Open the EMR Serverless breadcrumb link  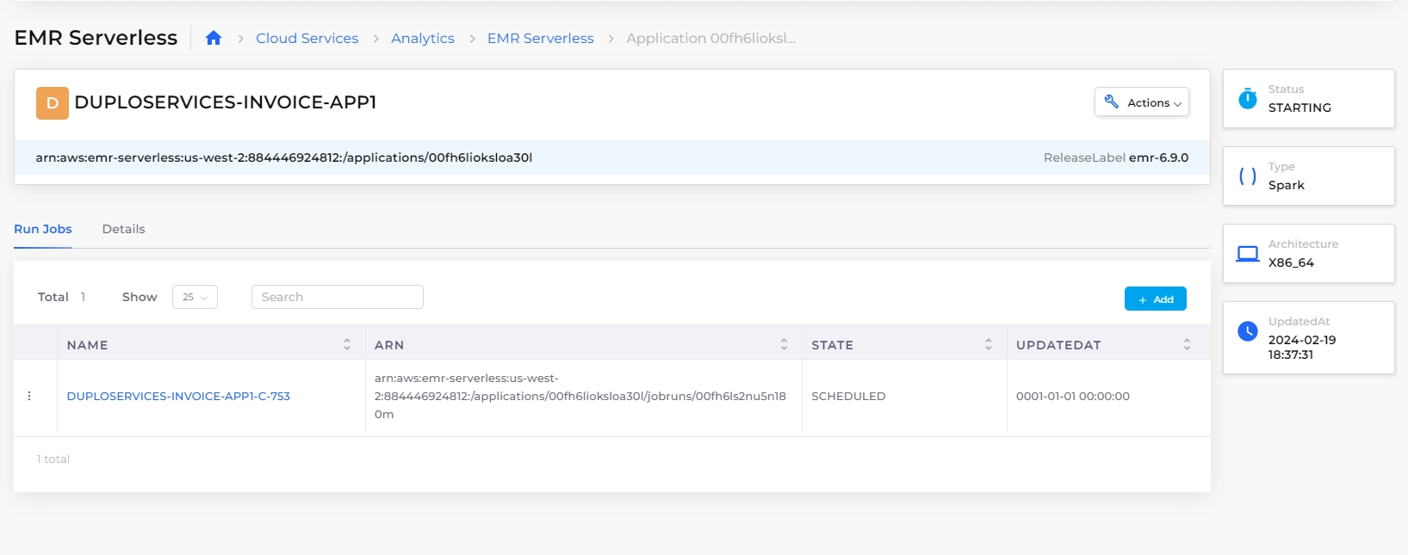pos(541,38)
